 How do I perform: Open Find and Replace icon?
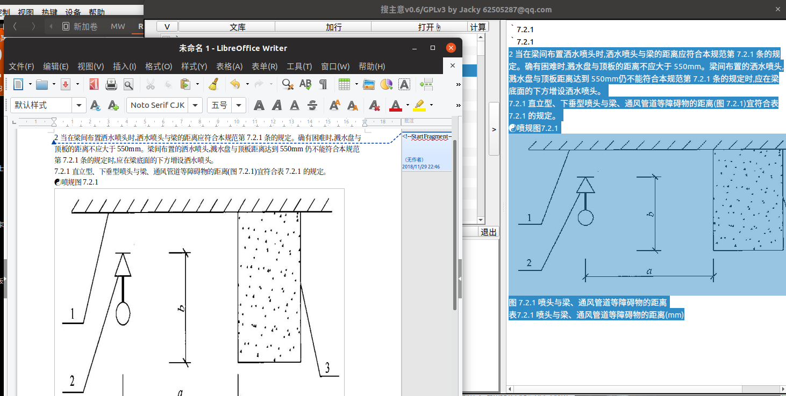pyautogui.click(x=288, y=84)
